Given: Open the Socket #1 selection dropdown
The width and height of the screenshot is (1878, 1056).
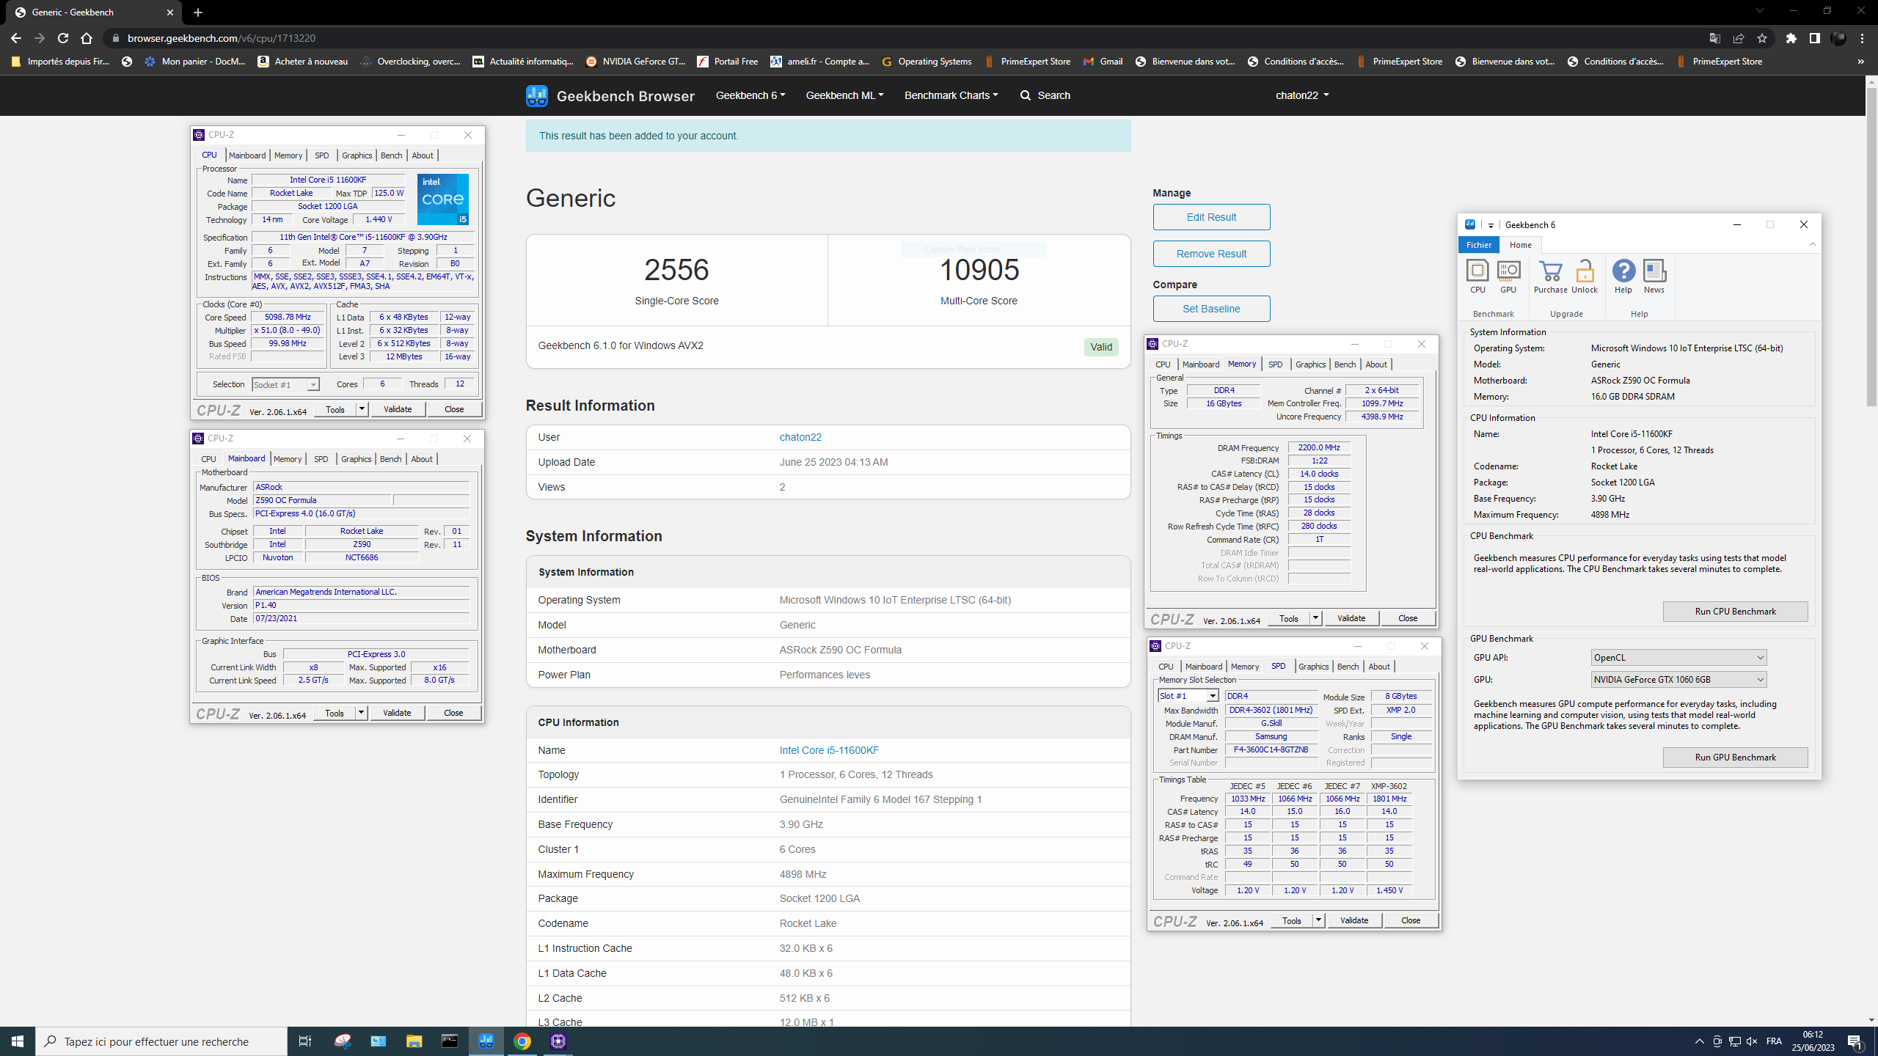Looking at the screenshot, I should (x=285, y=384).
